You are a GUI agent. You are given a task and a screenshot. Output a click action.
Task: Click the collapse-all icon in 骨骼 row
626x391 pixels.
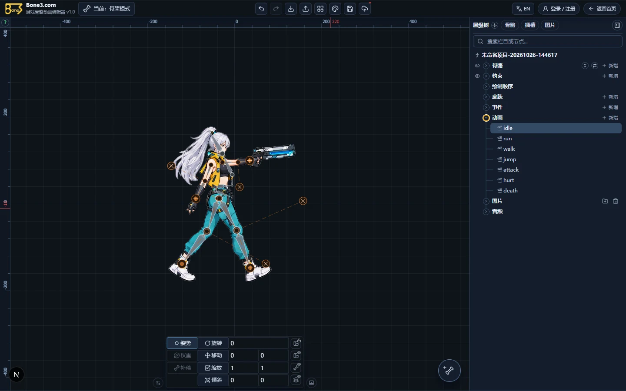585,66
